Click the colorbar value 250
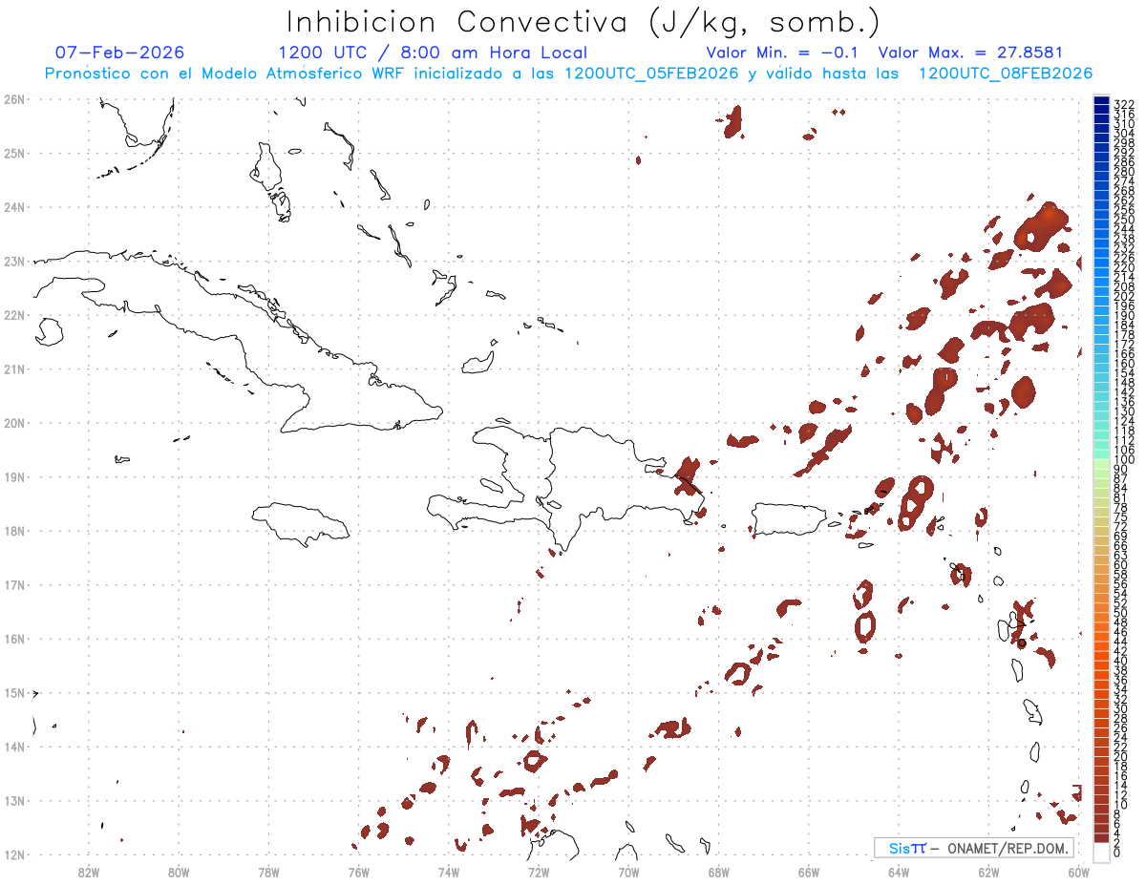This screenshot has width=1146, height=885. point(1125,221)
